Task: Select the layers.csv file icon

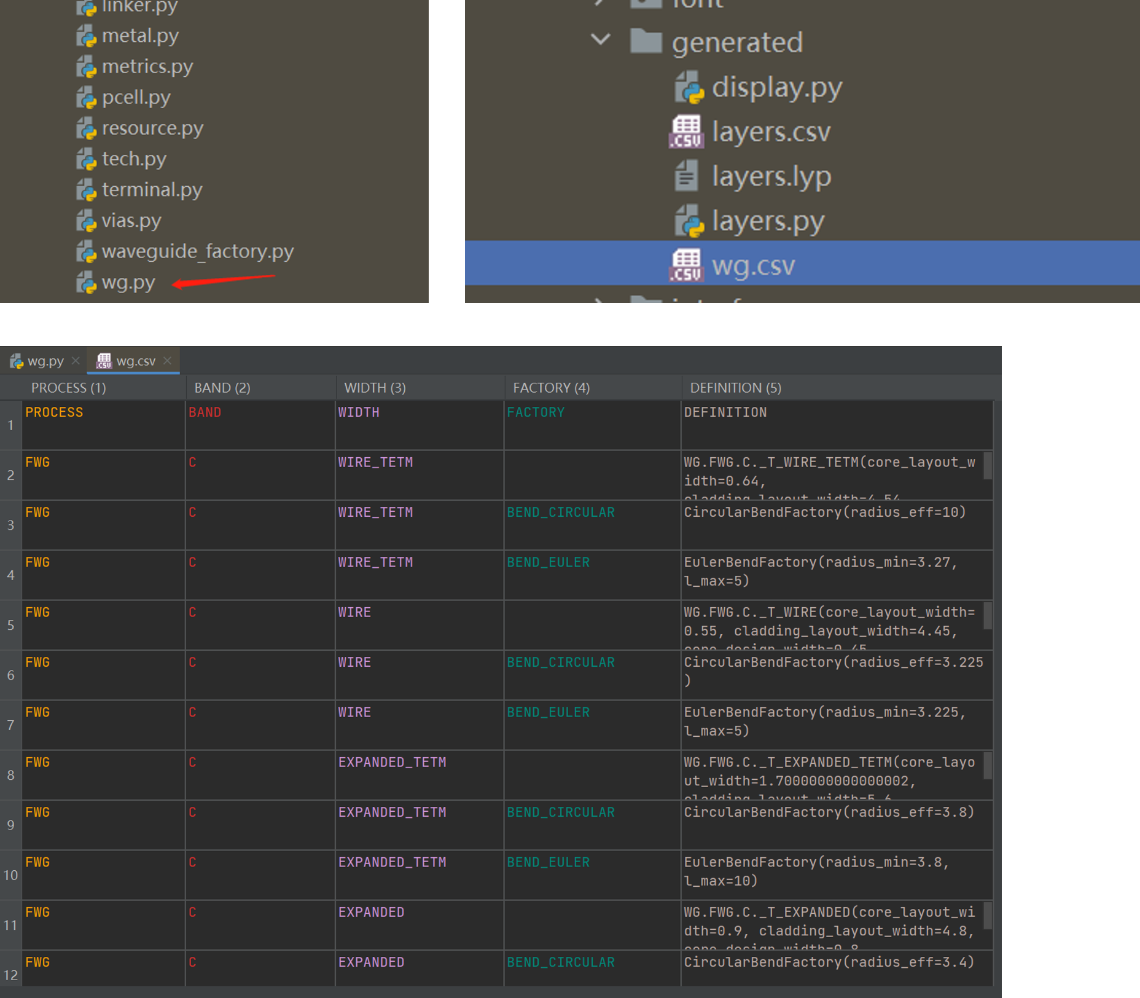Action: (686, 132)
